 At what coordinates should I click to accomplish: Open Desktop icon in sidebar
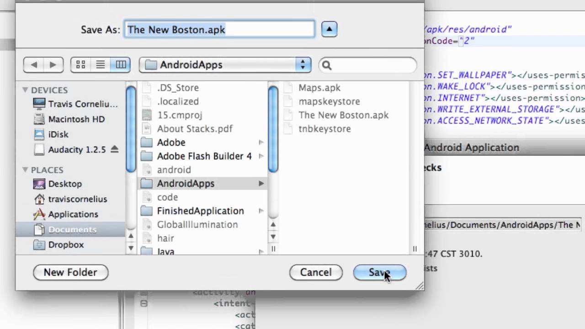39,184
